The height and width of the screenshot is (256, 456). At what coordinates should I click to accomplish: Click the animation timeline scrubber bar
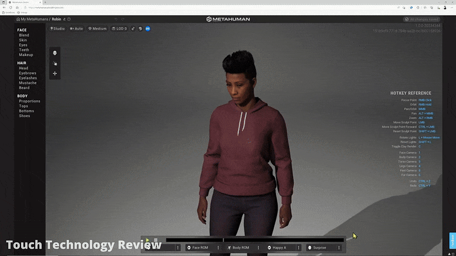pyautogui.click(x=255, y=240)
